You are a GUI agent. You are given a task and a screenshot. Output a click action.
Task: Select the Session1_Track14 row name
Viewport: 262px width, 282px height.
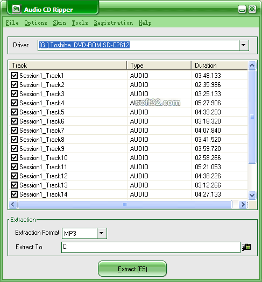click(44, 194)
